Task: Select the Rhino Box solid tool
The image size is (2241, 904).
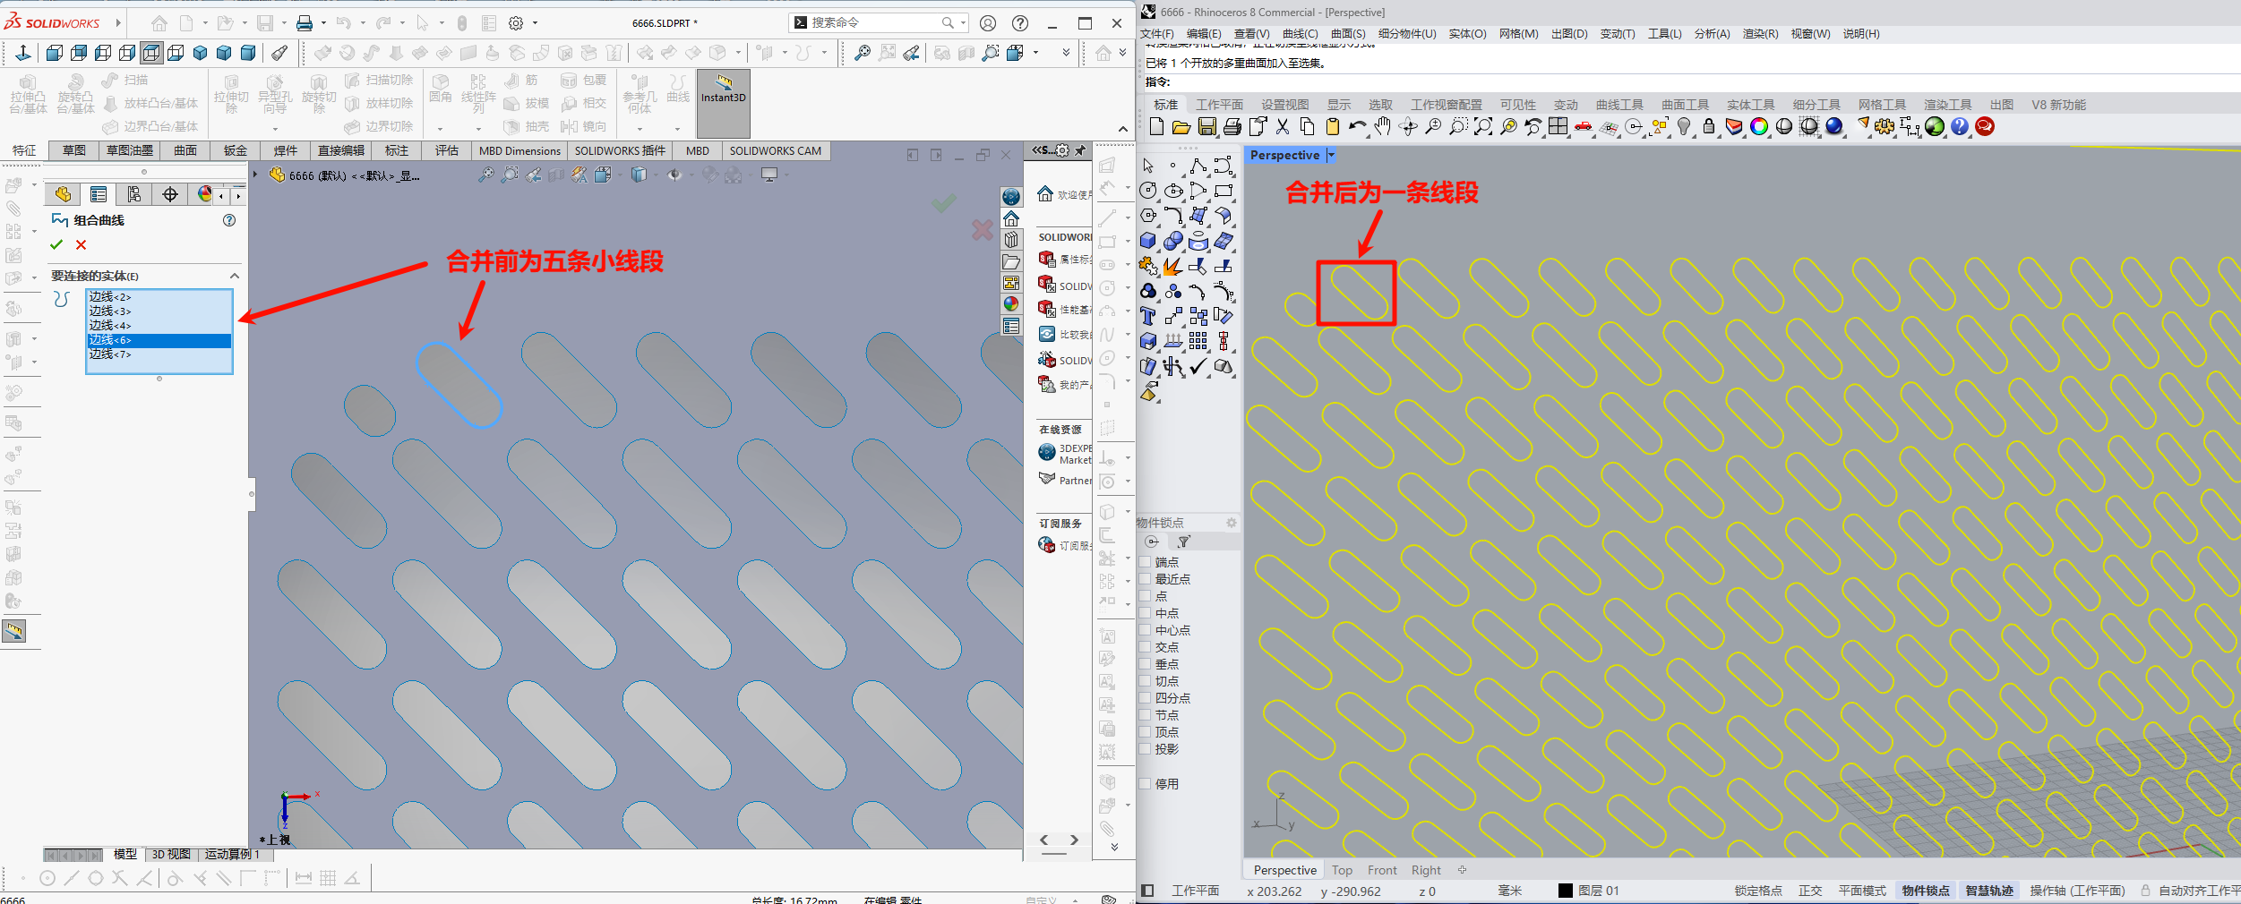Action: (x=1148, y=241)
